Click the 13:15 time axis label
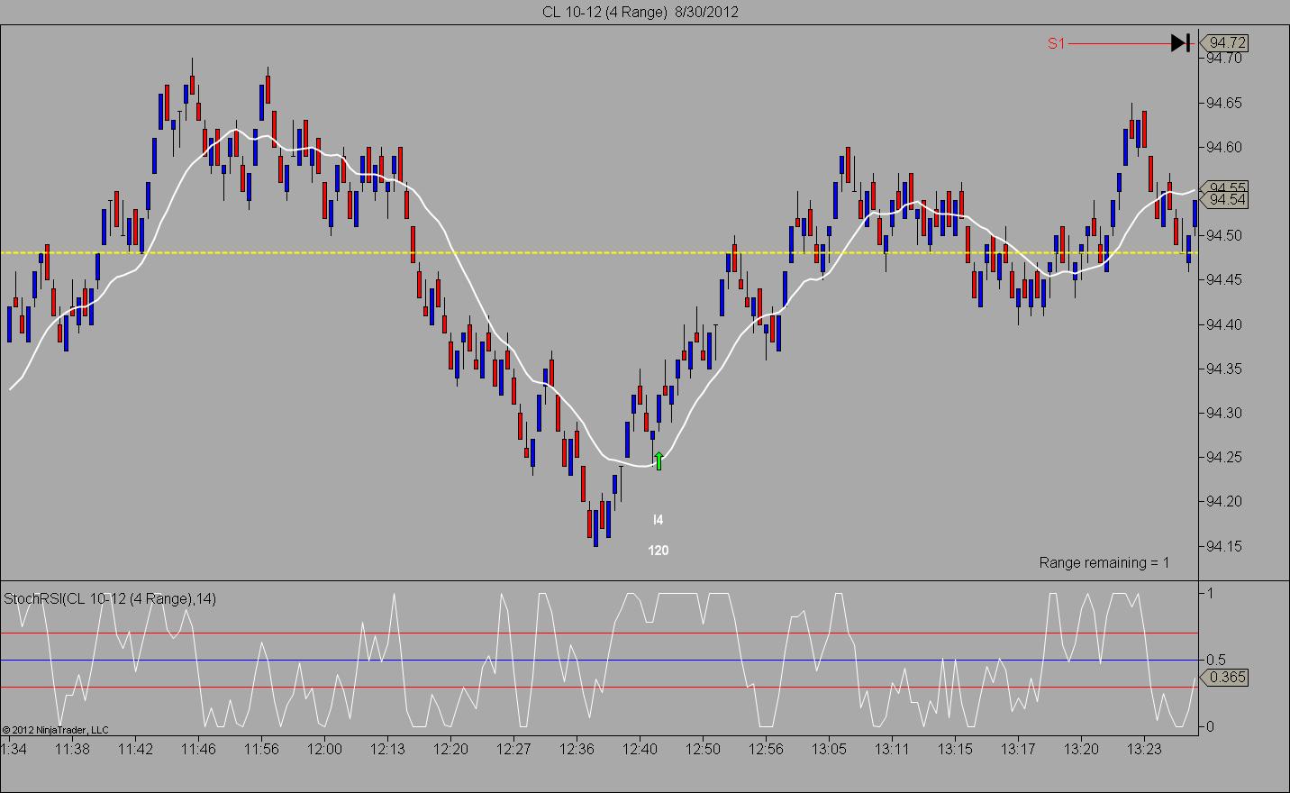Screen dimensions: 1290x793 [955, 749]
